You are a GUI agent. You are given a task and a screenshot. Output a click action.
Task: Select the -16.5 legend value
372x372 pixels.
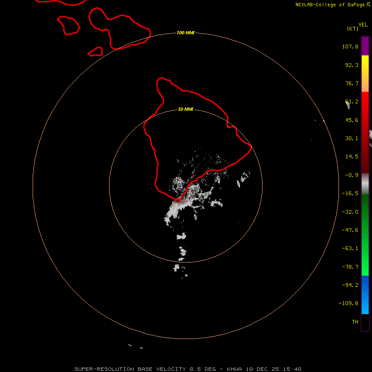coord(350,193)
